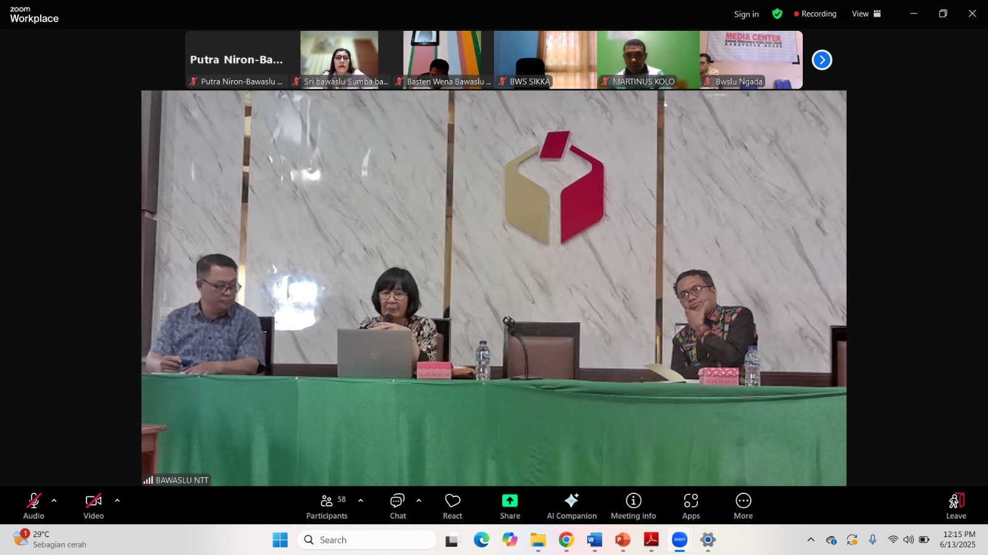The height and width of the screenshot is (555, 988).
Task: Expand chat options arrow next to Chat
Action: (x=419, y=501)
